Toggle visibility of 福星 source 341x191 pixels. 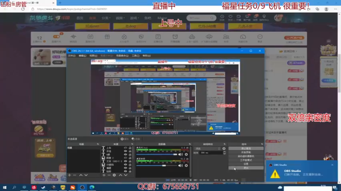125,168
